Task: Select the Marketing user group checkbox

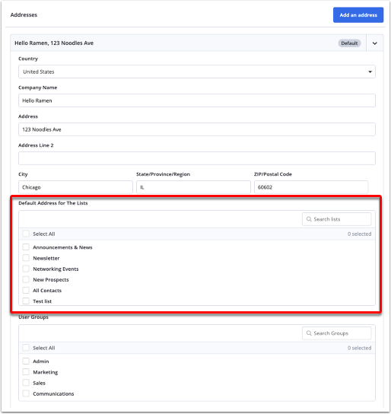Action: [x=26, y=372]
